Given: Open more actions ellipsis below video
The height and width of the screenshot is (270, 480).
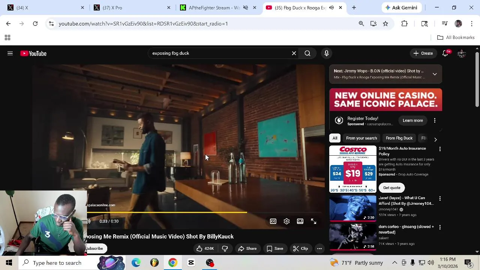Looking at the screenshot, I should (x=319, y=249).
